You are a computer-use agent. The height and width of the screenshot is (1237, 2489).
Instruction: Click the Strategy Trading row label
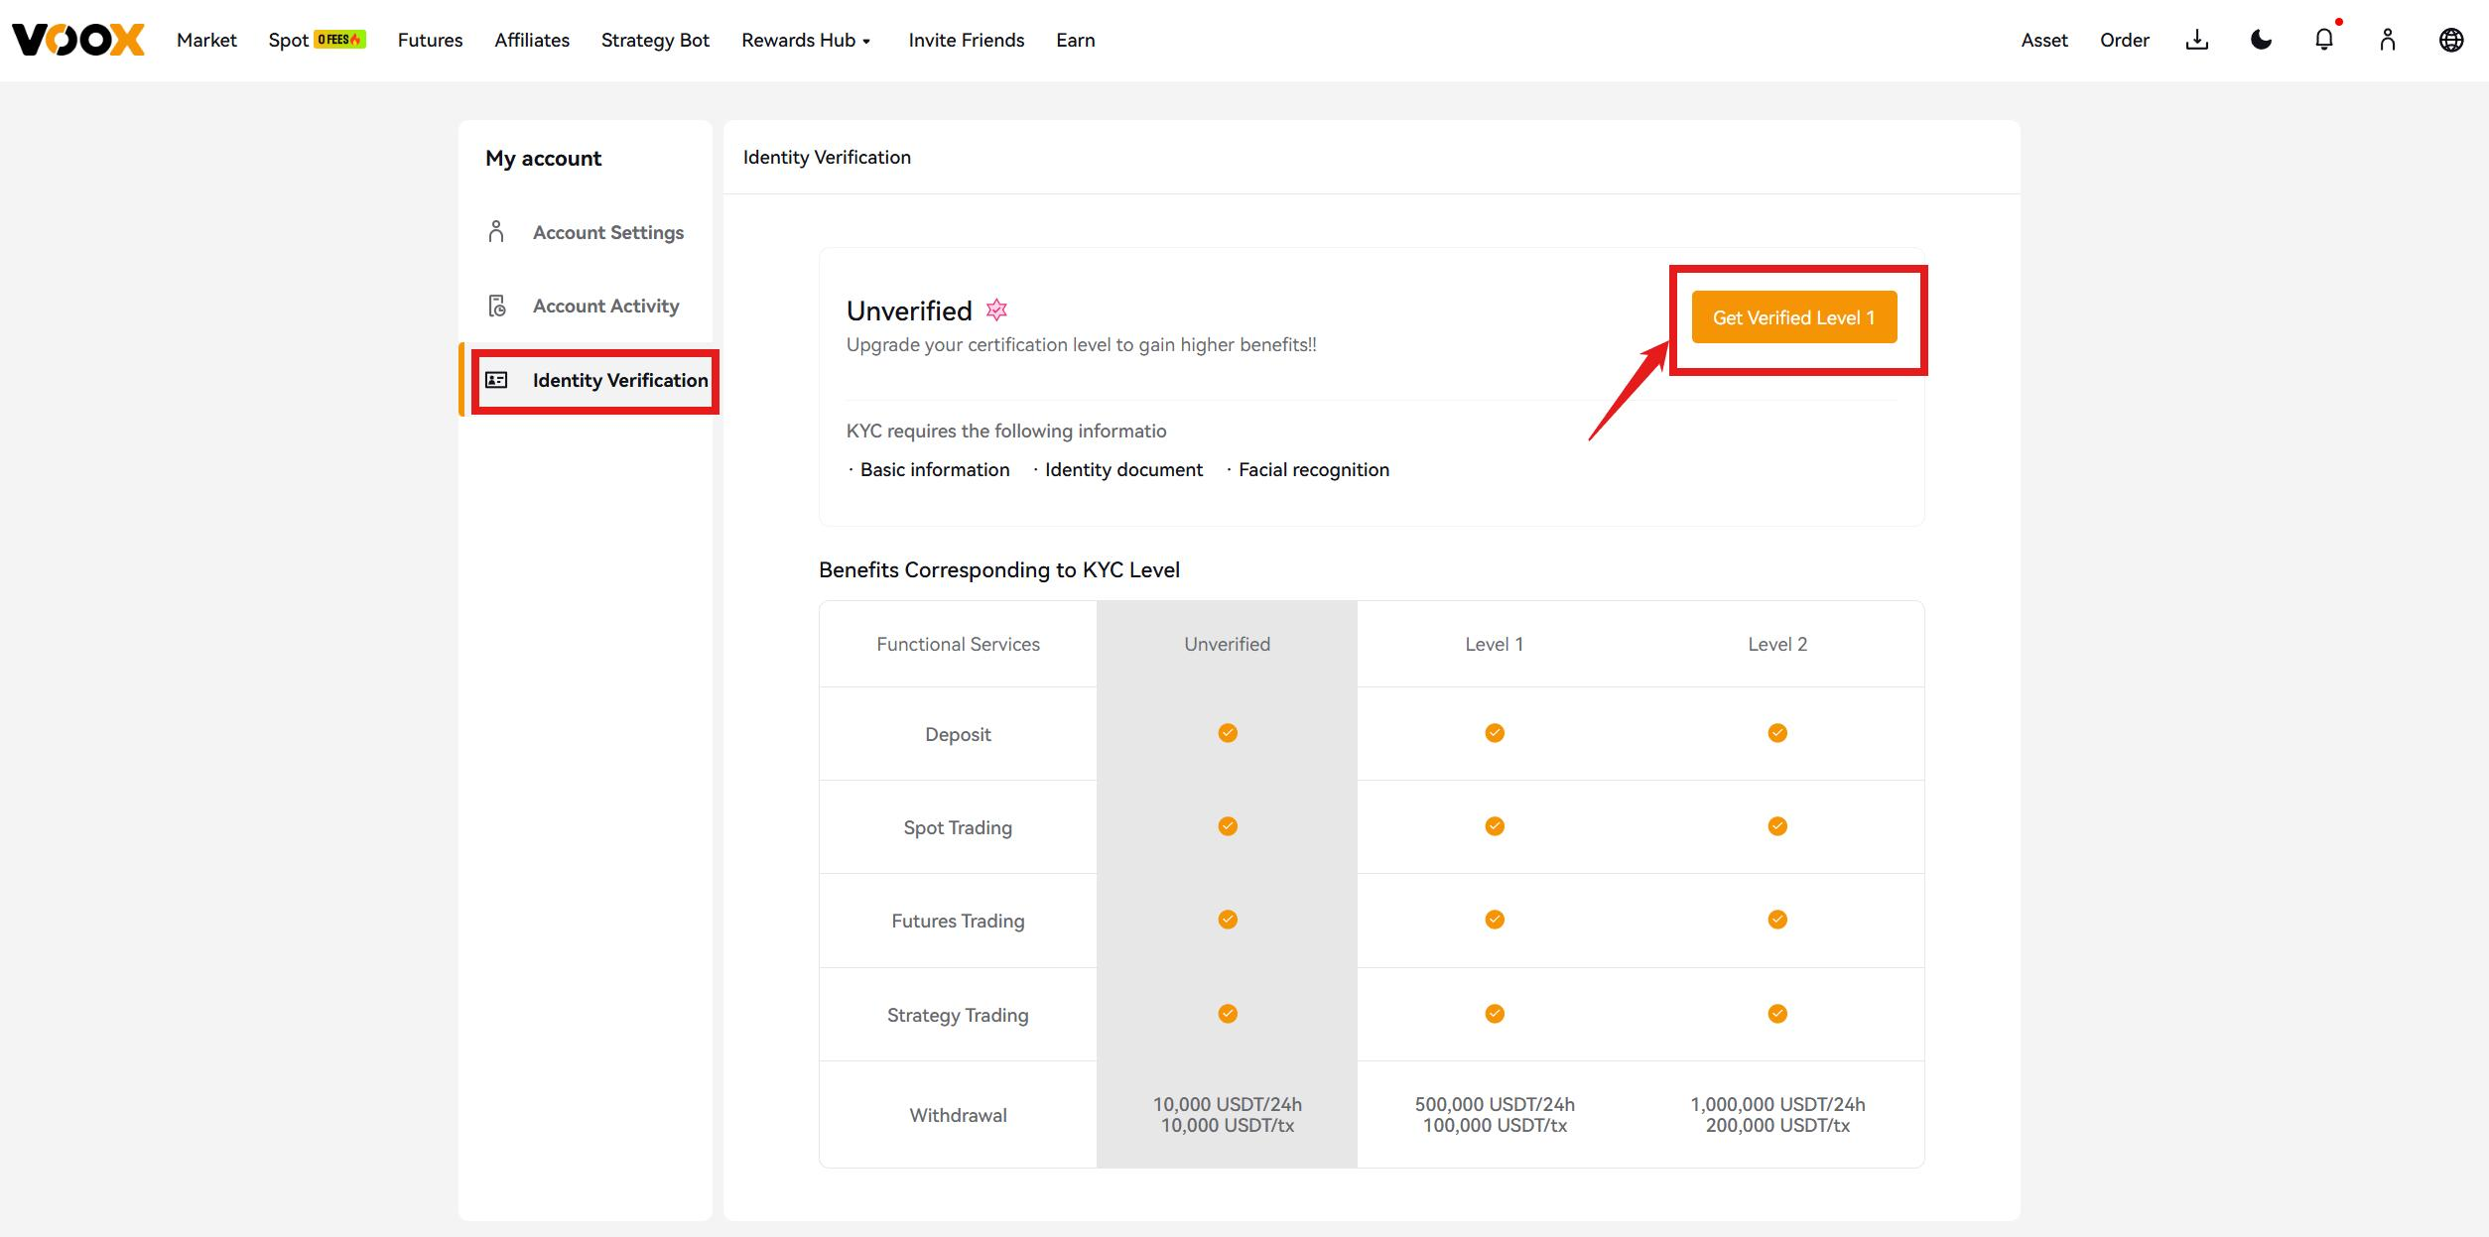958,1015
